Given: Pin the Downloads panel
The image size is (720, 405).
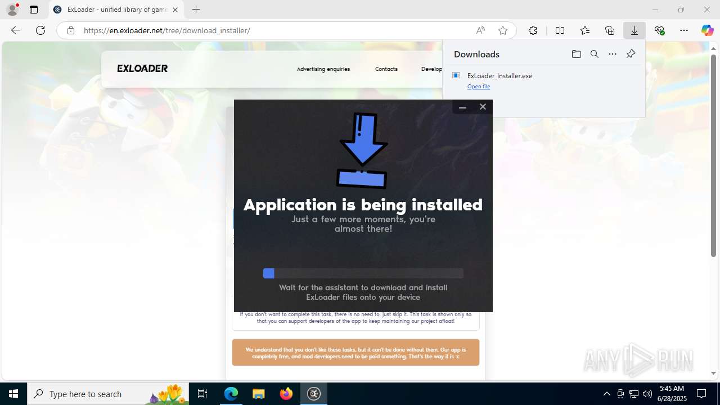Looking at the screenshot, I should (x=631, y=54).
